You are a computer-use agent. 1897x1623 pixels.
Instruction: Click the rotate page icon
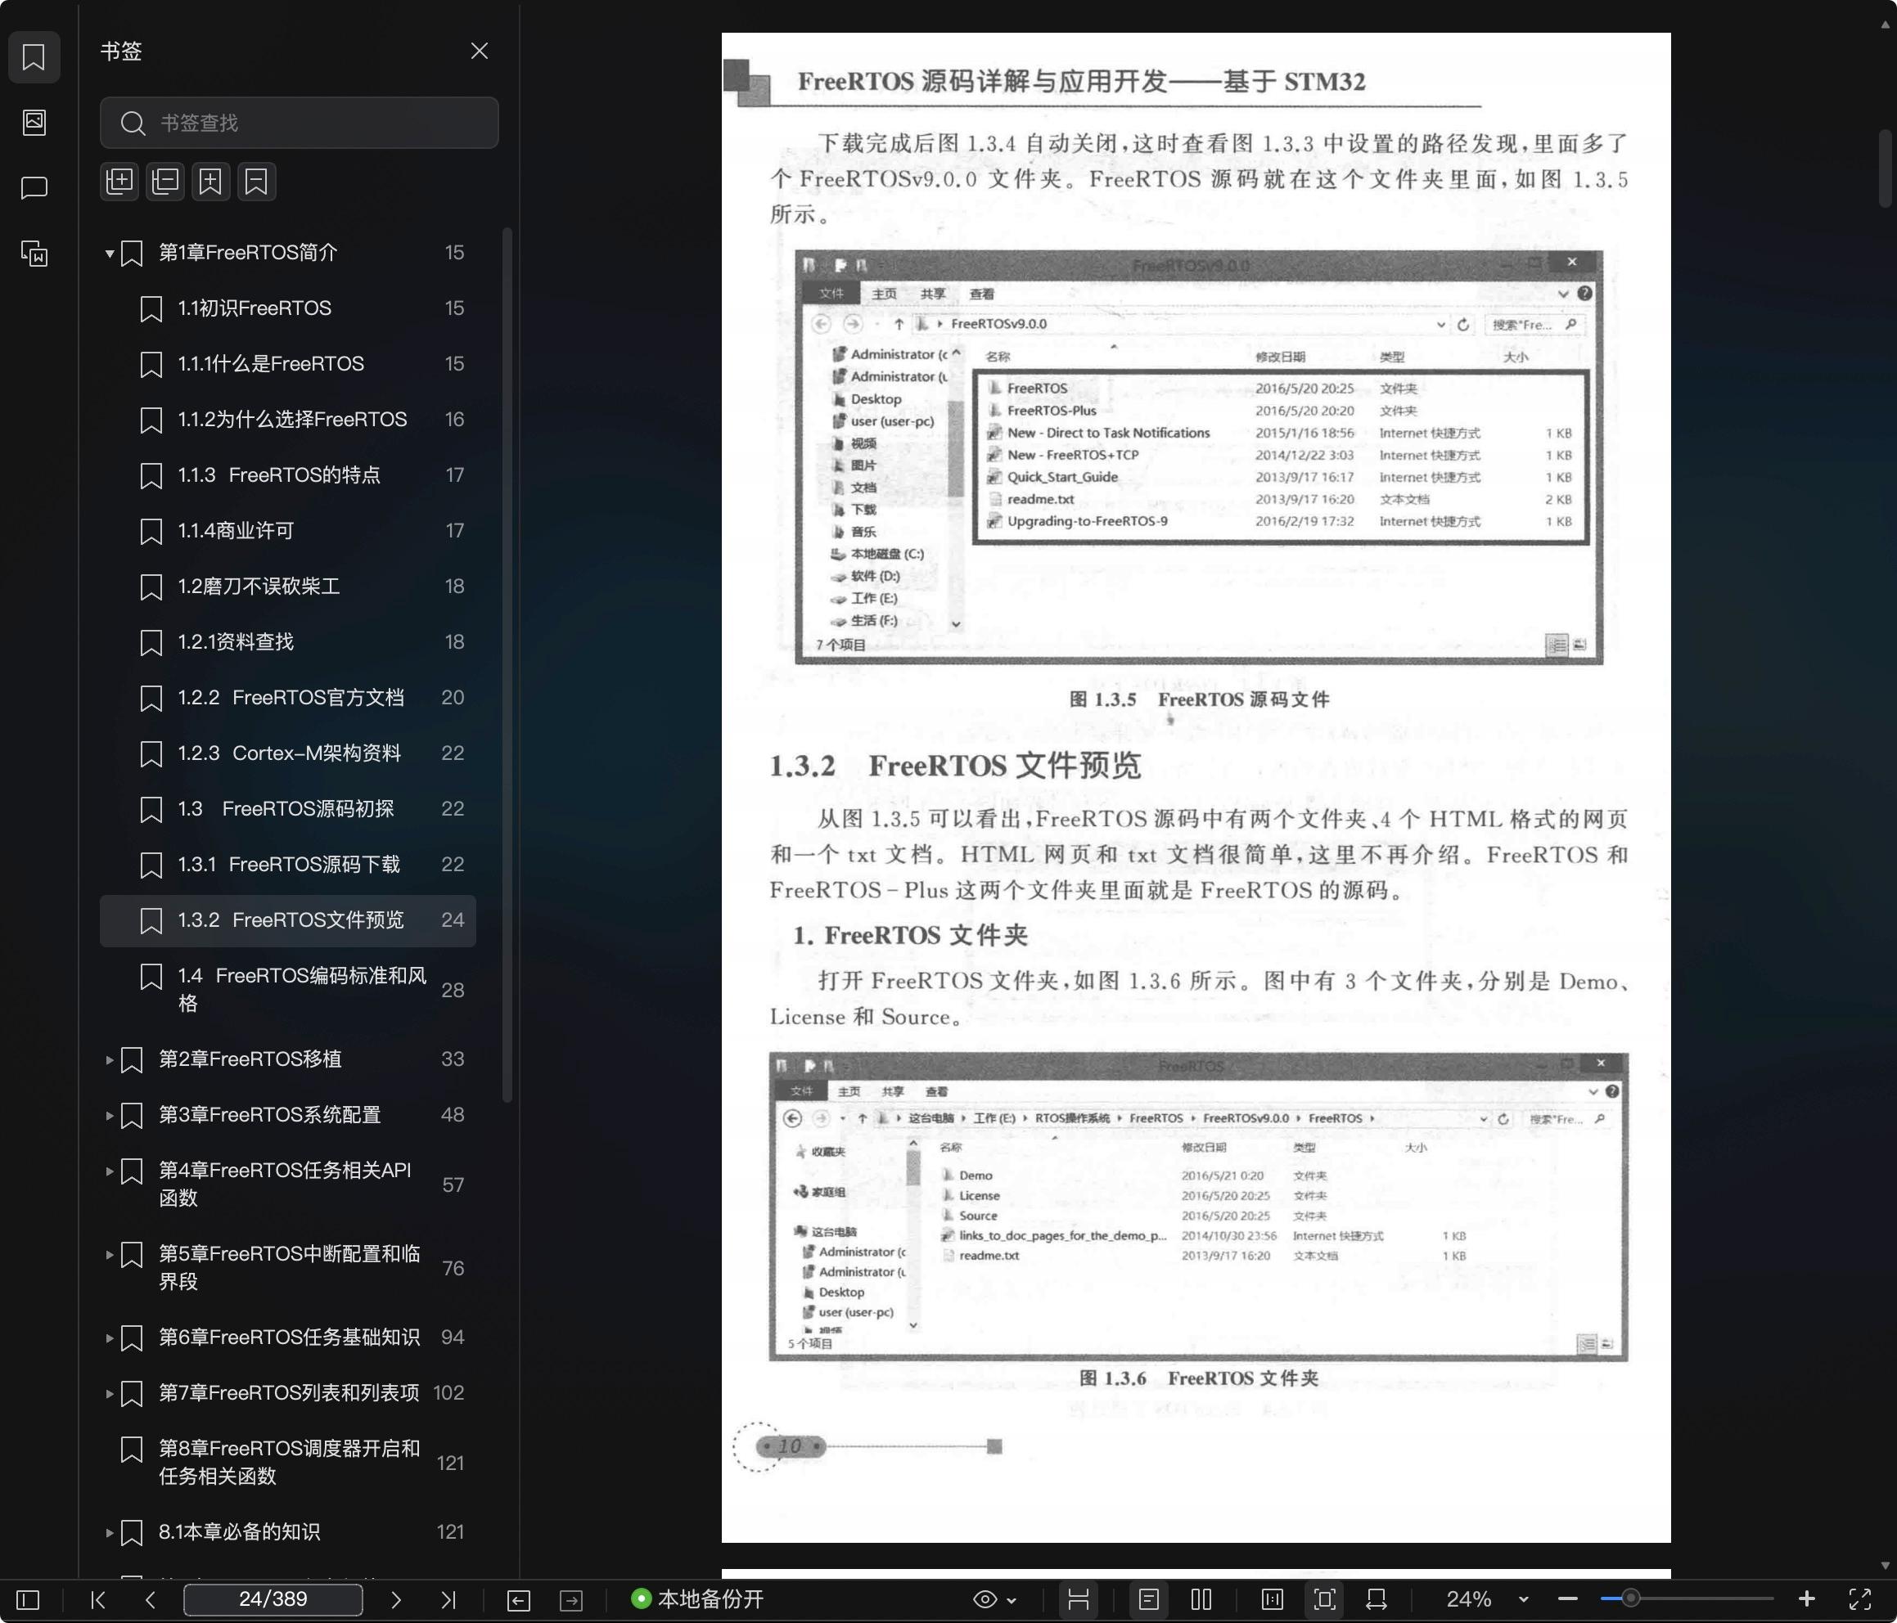pyautogui.click(x=1376, y=1599)
